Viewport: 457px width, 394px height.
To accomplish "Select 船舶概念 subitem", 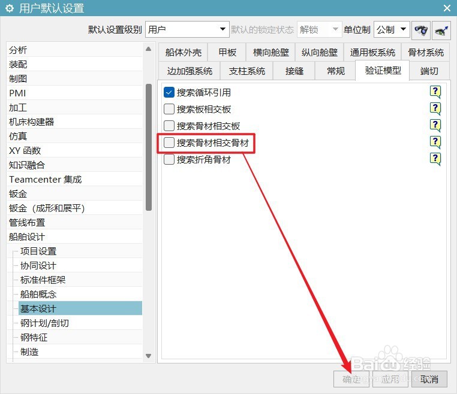I will [x=80, y=294].
